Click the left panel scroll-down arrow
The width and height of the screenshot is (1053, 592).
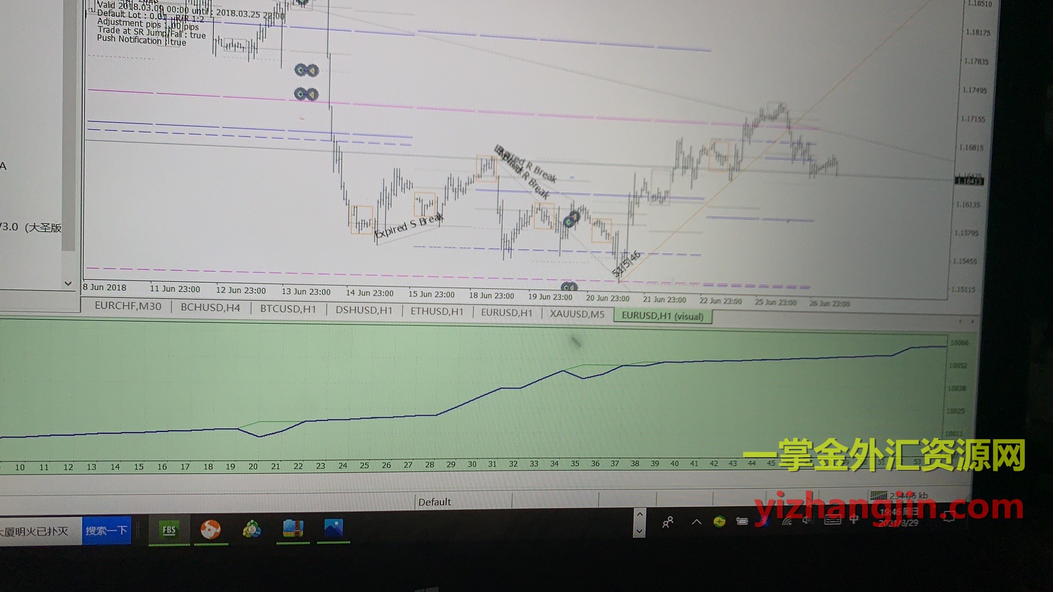[x=68, y=283]
